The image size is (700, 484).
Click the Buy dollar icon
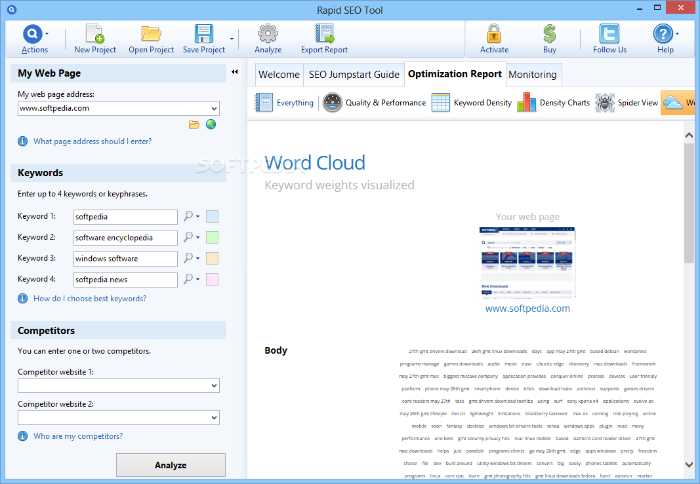(x=550, y=34)
